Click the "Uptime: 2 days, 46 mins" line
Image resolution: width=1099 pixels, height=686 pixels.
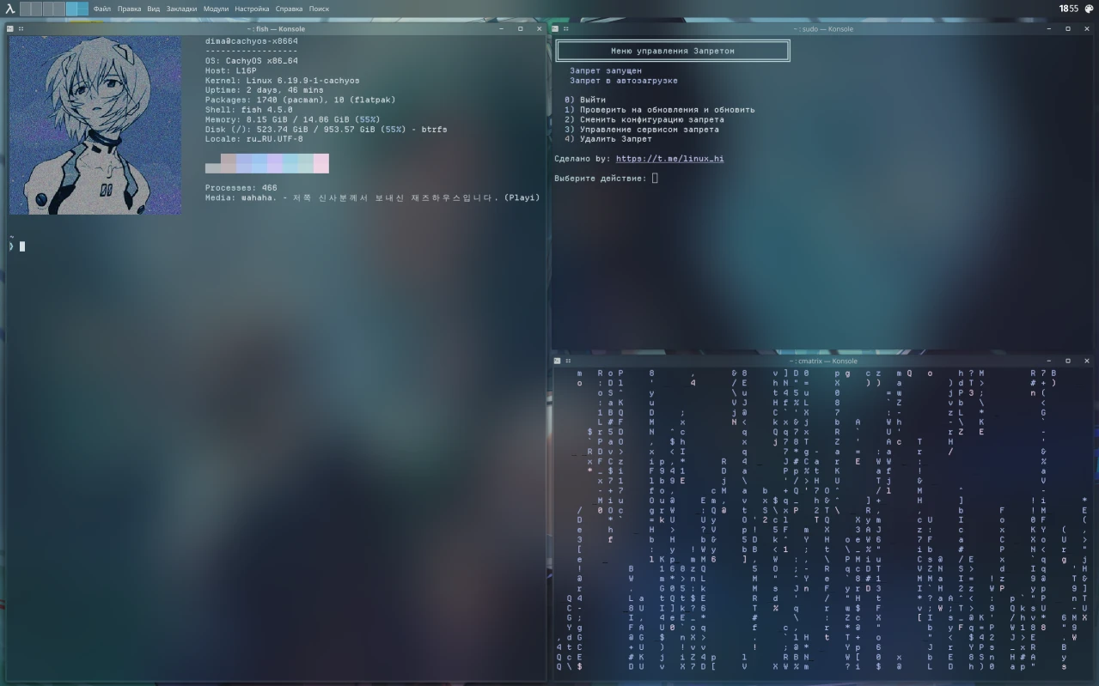point(265,90)
